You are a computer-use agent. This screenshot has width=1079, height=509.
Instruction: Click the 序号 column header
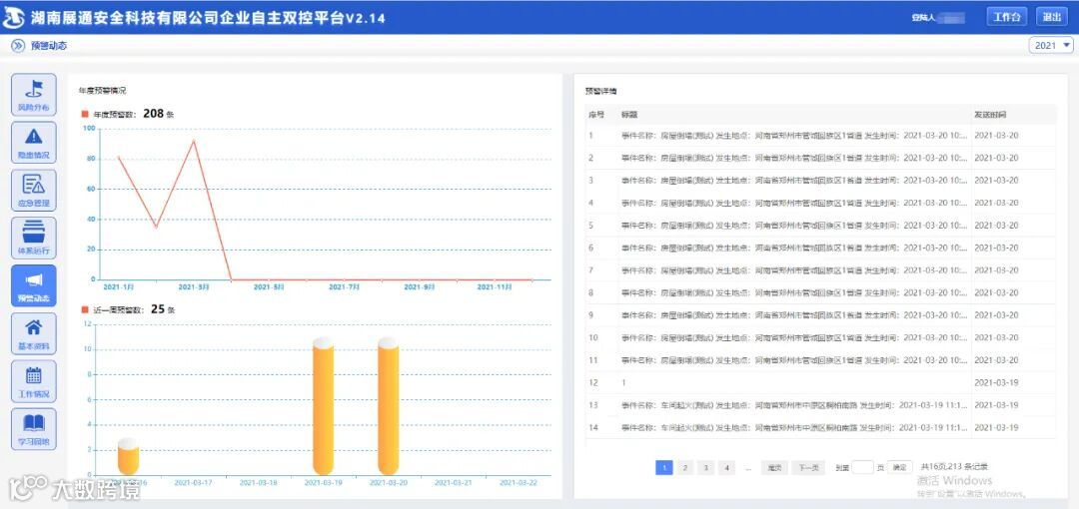(x=595, y=115)
